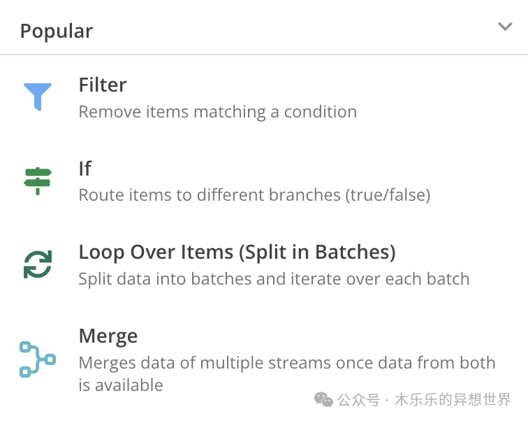
Task: Click 'Split data into batches' description text
Action: [274, 279]
